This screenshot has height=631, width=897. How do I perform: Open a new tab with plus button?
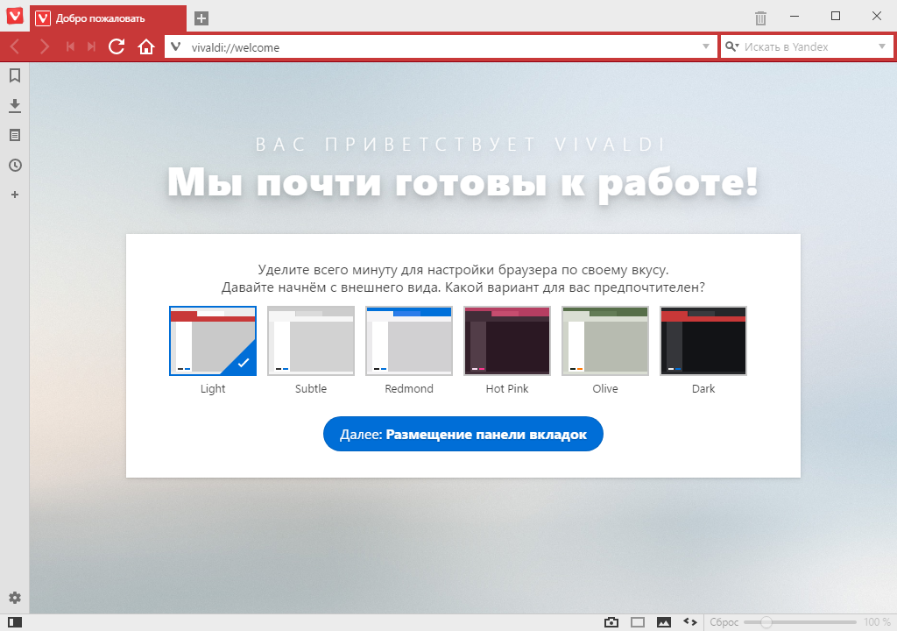click(x=201, y=18)
